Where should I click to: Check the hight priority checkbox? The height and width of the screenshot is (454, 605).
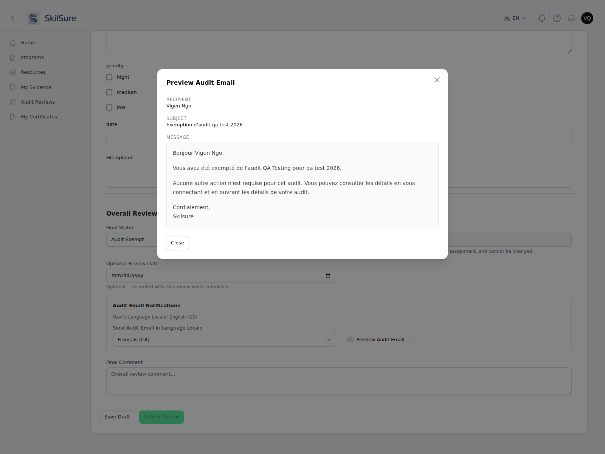pos(109,77)
